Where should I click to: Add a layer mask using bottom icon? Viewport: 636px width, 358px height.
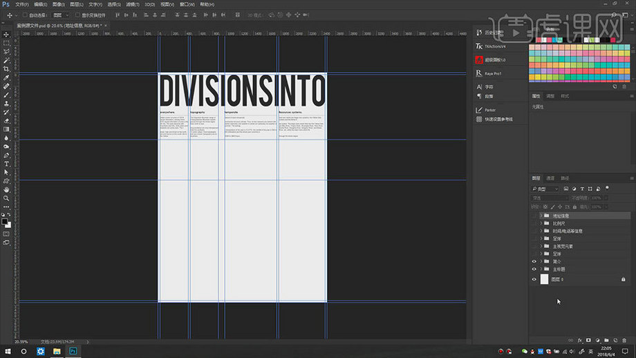[588, 340]
